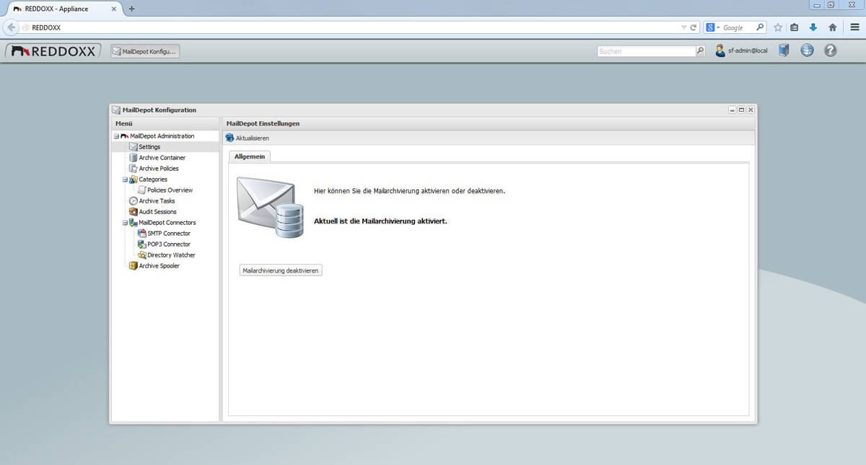Maximize the MailDepot Konfiguration window
This screenshot has width=866, height=465.
pyautogui.click(x=741, y=110)
